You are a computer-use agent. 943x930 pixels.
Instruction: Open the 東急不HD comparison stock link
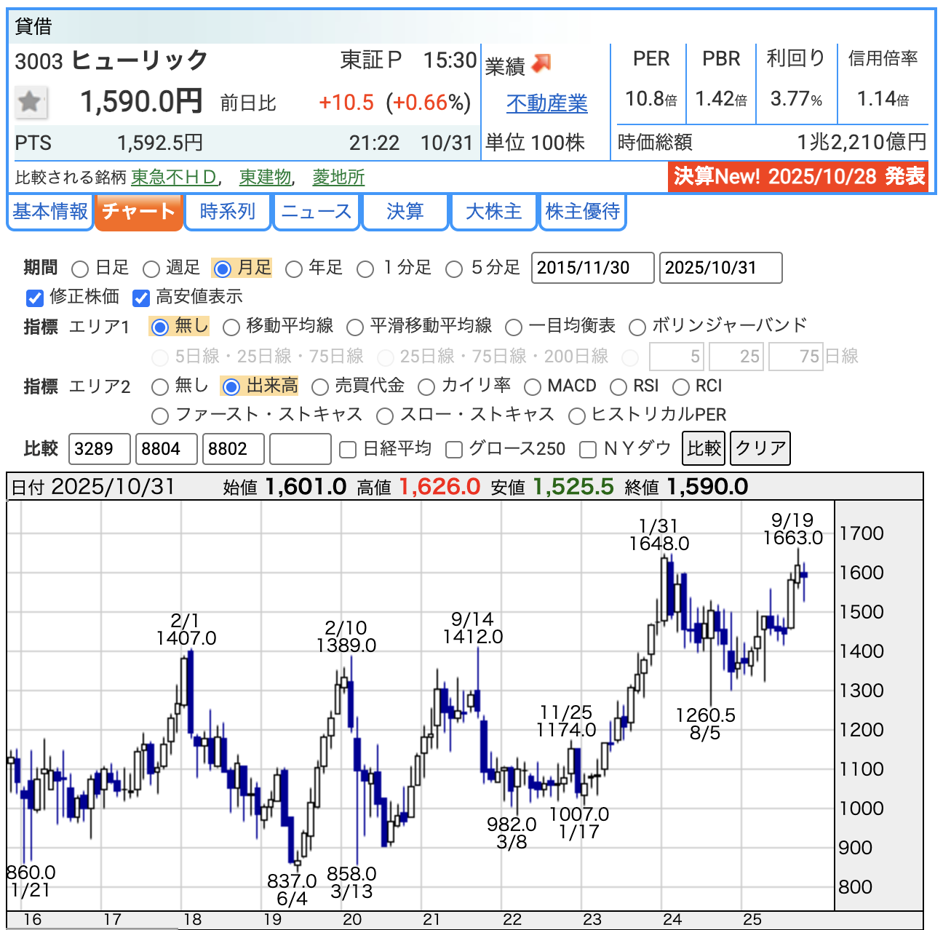pyautogui.click(x=175, y=178)
